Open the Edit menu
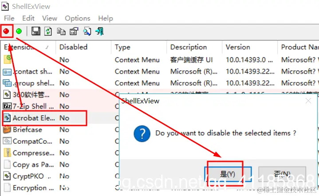This screenshot has width=319, height=196. click(28, 18)
